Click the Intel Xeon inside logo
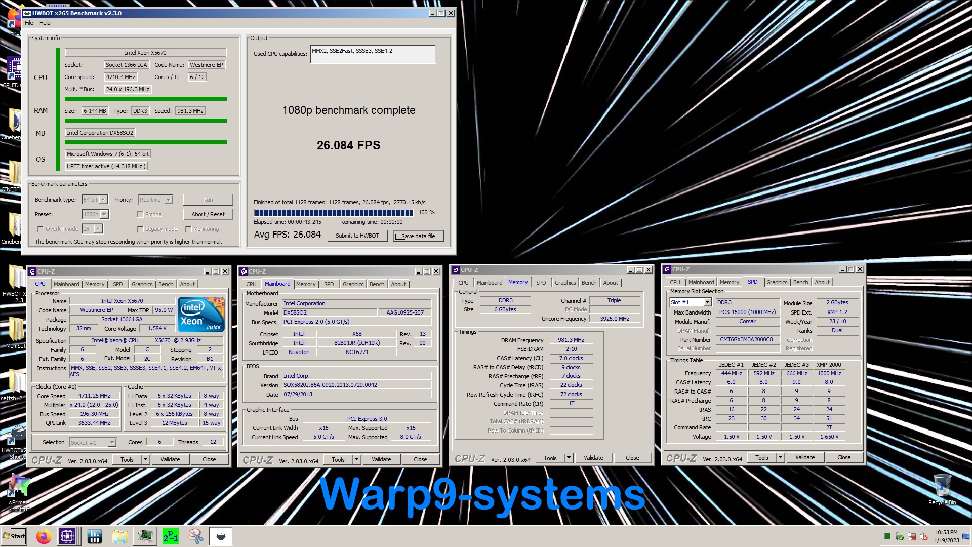The image size is (972, 547). 201,315
